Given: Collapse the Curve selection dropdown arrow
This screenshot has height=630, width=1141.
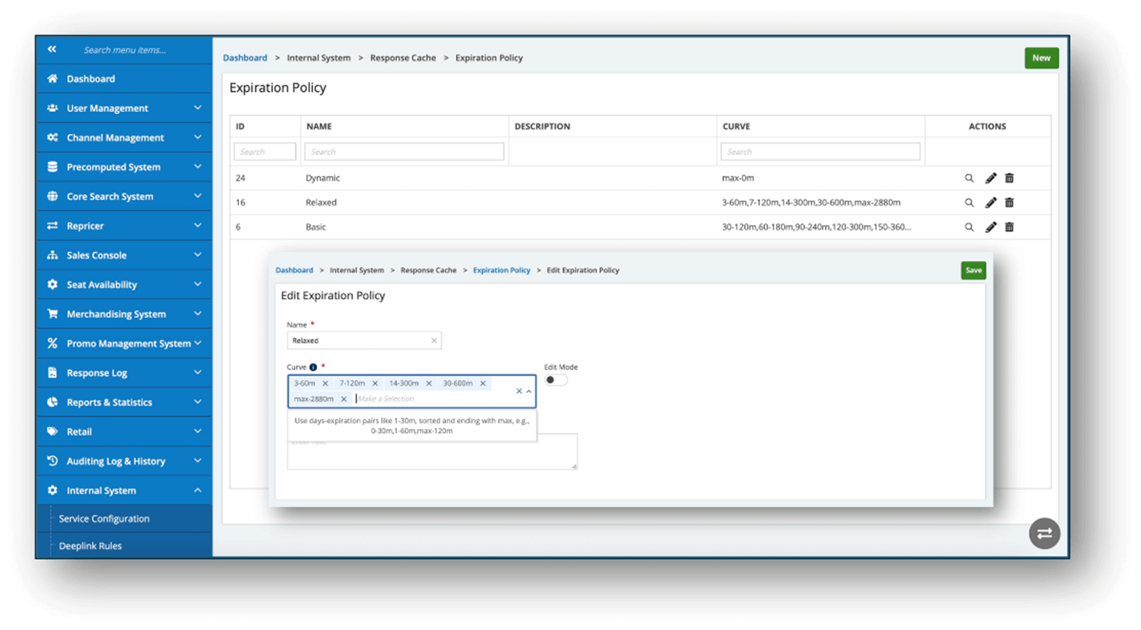Looking at the screenshot, I should click(529, 392).
